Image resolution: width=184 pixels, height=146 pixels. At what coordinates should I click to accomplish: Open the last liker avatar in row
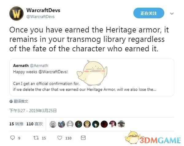click(x=121, y=124)
